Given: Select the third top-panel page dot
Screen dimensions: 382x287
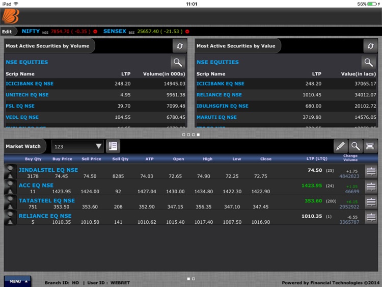Looking at the screenshot, I should [194, 135].
